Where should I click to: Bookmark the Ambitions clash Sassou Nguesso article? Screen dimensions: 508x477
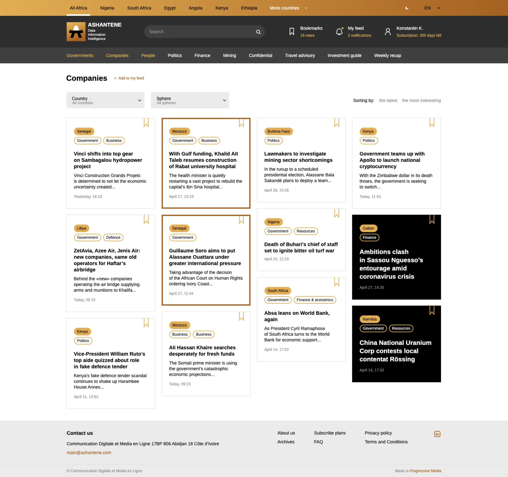point(432,219)
